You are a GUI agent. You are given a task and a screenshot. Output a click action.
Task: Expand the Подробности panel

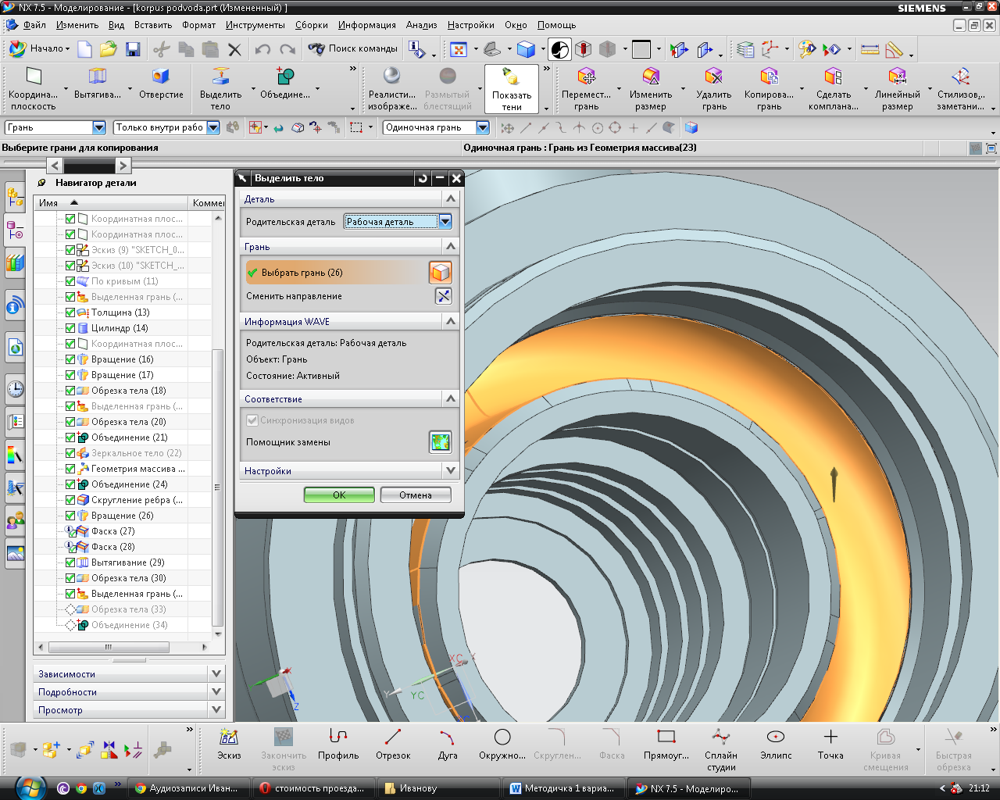point(216,691)
